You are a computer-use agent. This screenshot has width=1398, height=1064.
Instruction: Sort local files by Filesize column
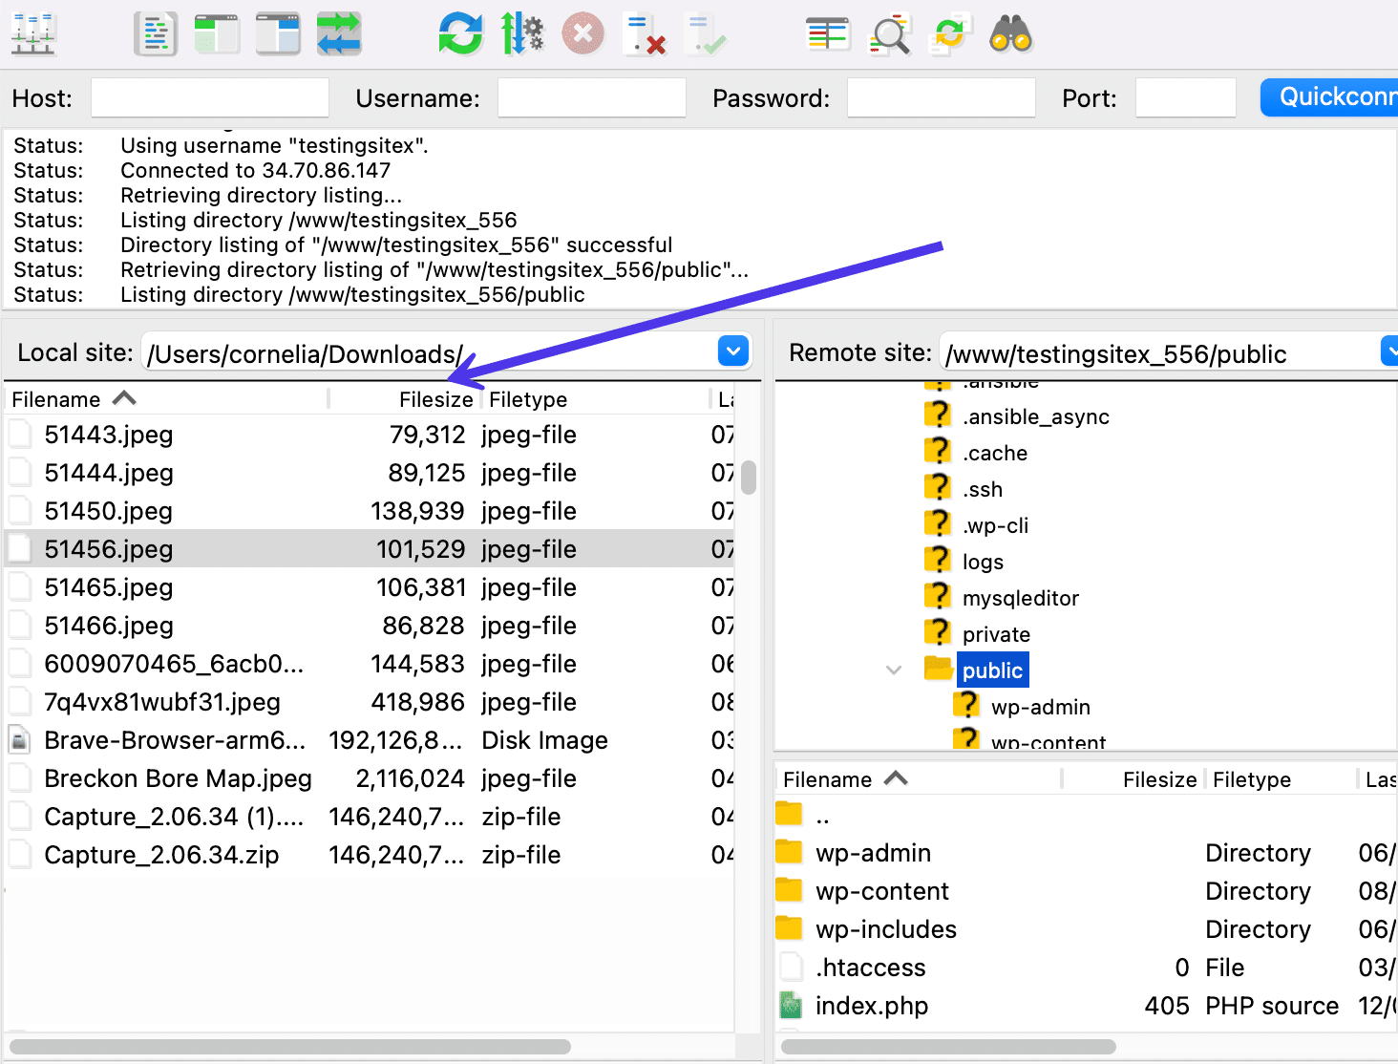(x=435, y=399)
